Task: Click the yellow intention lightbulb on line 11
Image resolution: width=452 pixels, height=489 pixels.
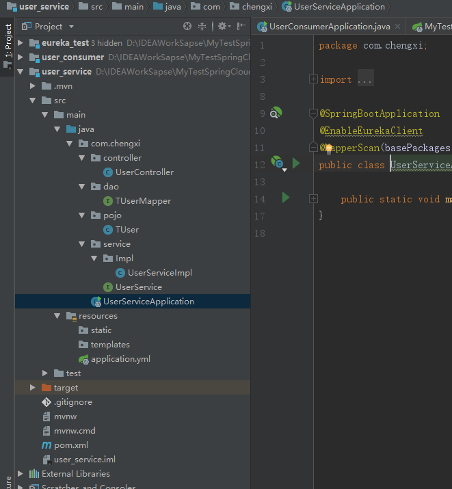Action: pyautogui.click(x=328, y=149)
